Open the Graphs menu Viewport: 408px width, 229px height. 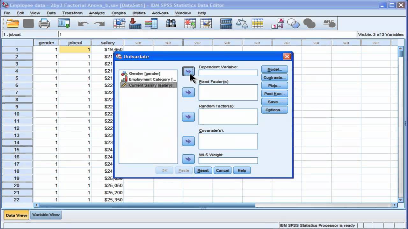(119, 13)
